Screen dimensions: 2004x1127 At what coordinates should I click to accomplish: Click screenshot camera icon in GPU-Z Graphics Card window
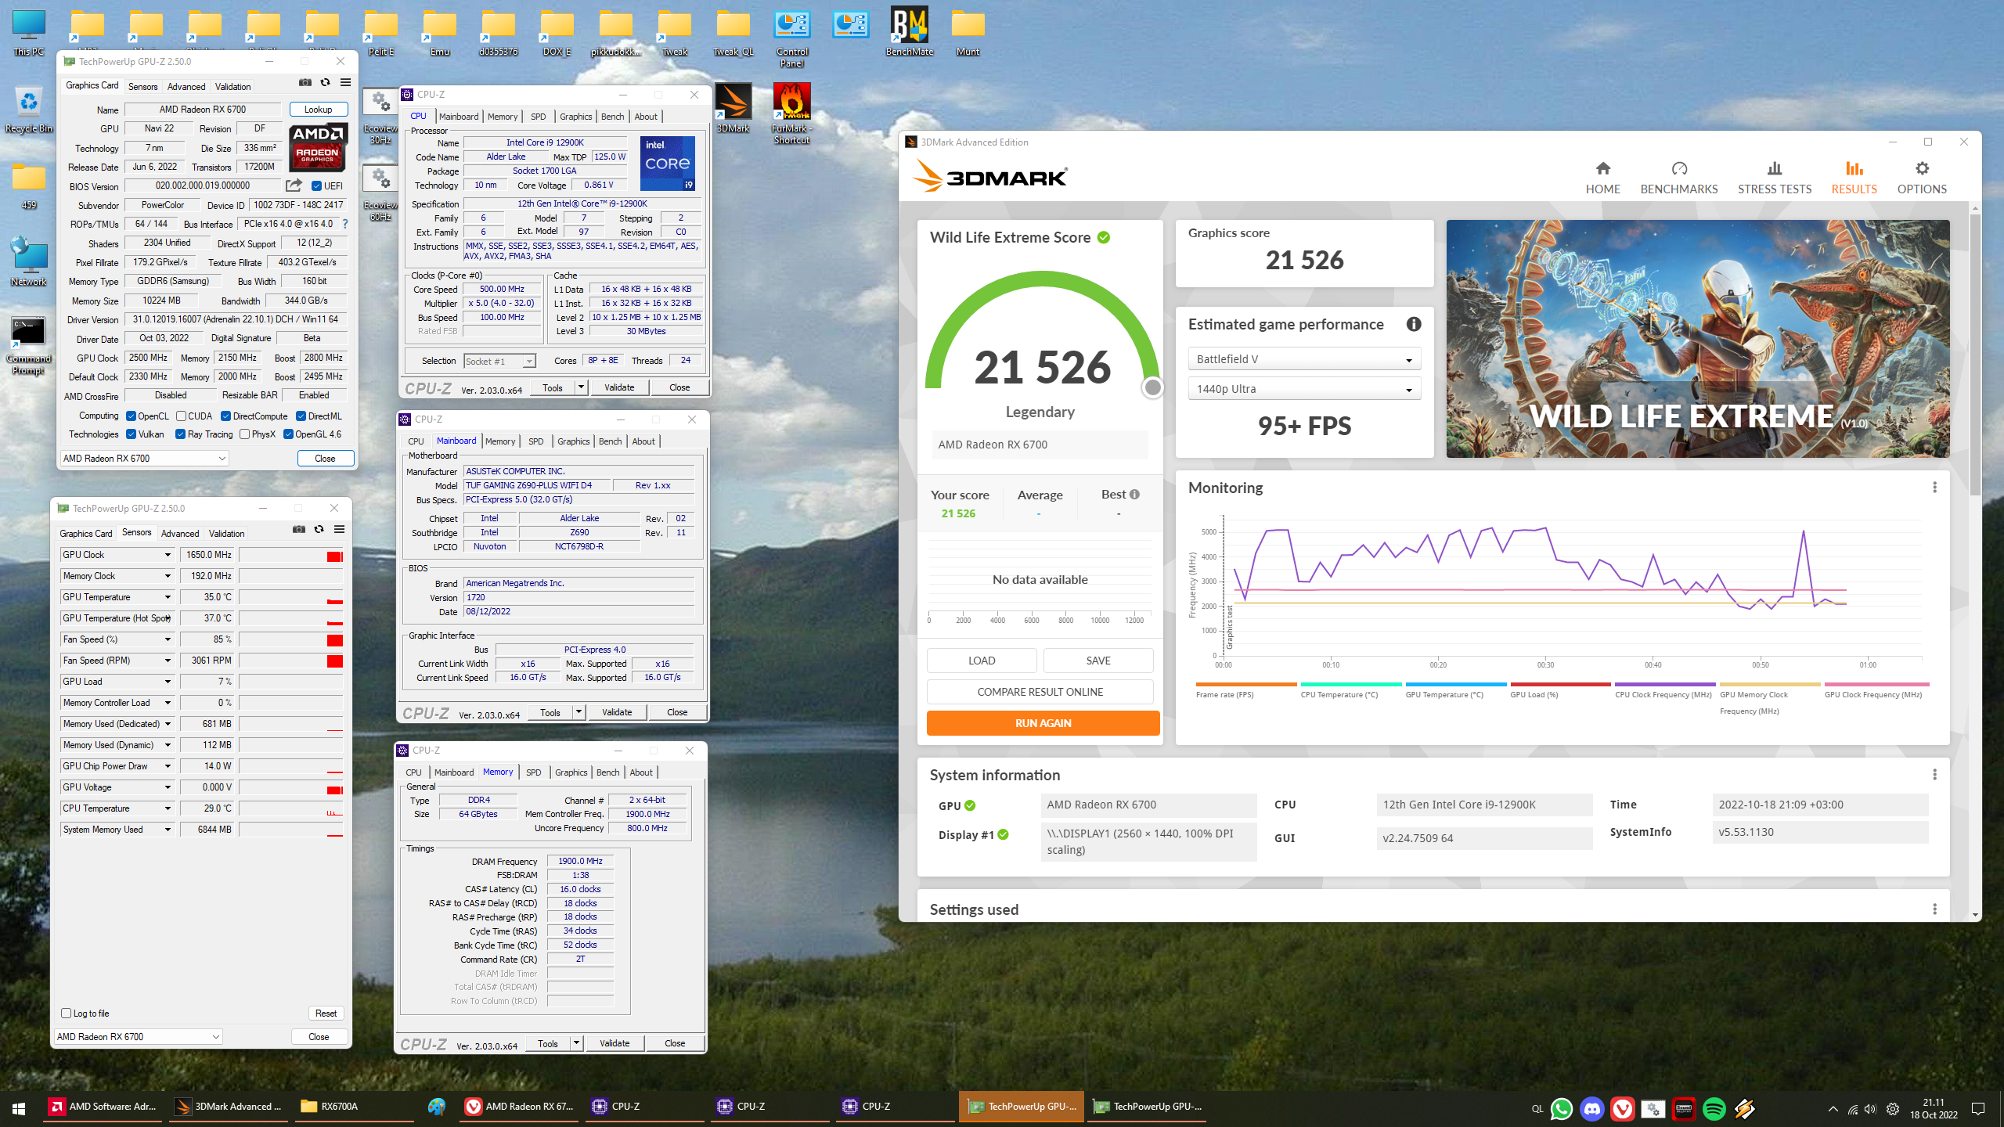point(305,83)
